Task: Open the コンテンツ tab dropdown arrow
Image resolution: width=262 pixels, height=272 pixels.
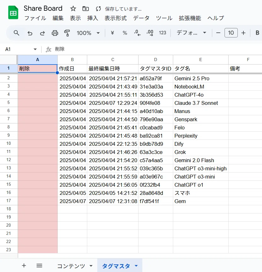Action: (91, 266)
